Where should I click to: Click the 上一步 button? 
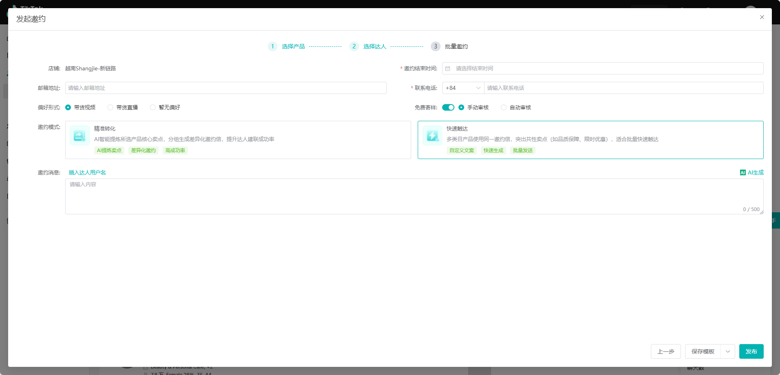point(666,351)
